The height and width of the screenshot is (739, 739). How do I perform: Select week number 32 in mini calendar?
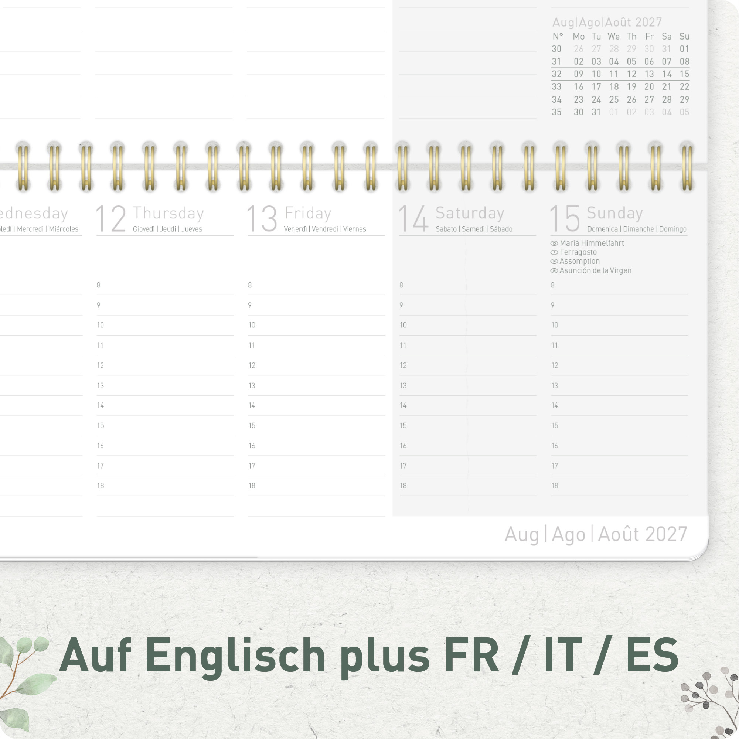coord(556,74)
